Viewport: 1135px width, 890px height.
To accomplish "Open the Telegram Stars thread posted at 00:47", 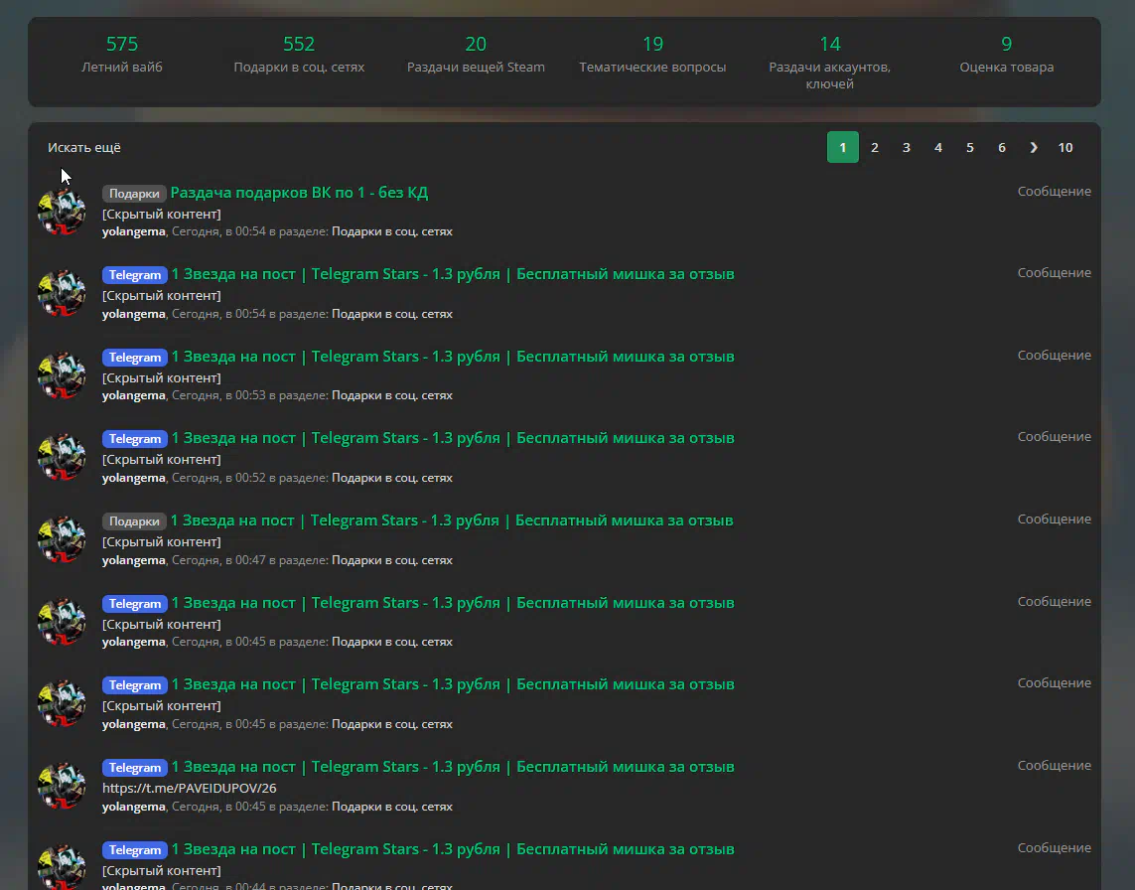I will [x=452, y=520].
